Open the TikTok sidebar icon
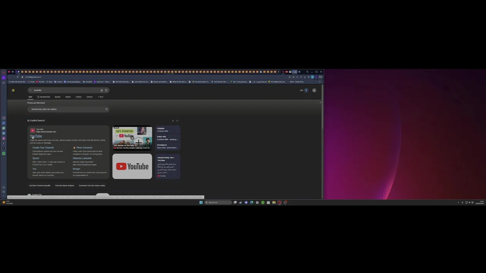The width and height of the screenshot is (486, 273). [x=4, y=143]
